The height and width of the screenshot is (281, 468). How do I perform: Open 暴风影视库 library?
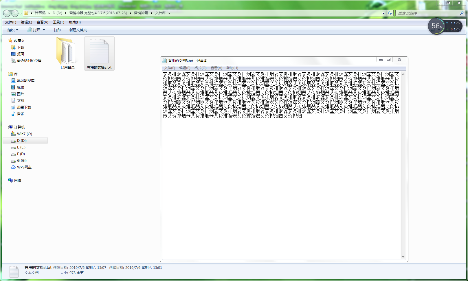pyautogui.click(x=25, y=81)
